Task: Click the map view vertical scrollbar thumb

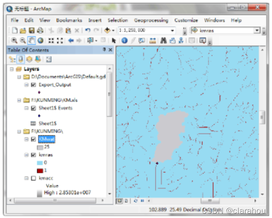Action: point(262,117)
